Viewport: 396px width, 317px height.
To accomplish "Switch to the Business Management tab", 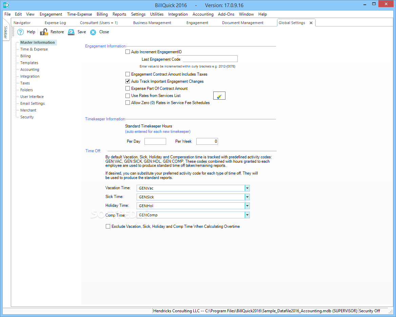I will point(152,23).
